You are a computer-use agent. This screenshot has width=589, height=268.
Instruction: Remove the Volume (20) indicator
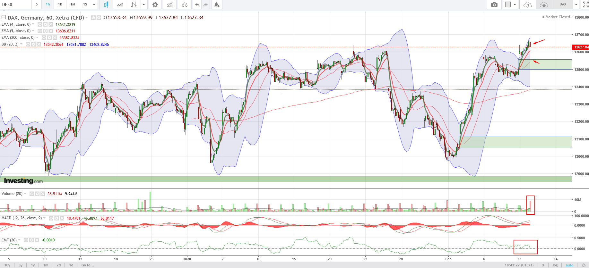tap(43, 194)
